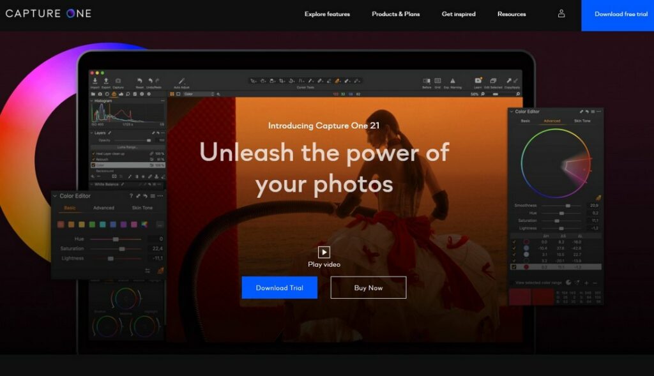Click the three-dots menu in left Color Editor
Image resolution: width=654 pixels, height=376 pixels.
160,196
